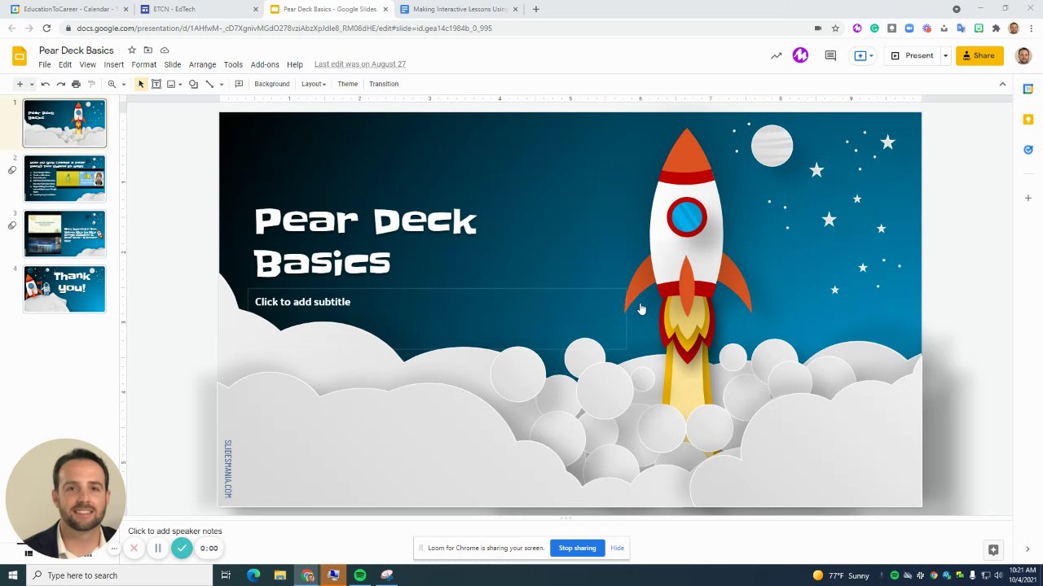Expand the Present options dropdown arrow

pyautogui.click(x=945, y=56)
